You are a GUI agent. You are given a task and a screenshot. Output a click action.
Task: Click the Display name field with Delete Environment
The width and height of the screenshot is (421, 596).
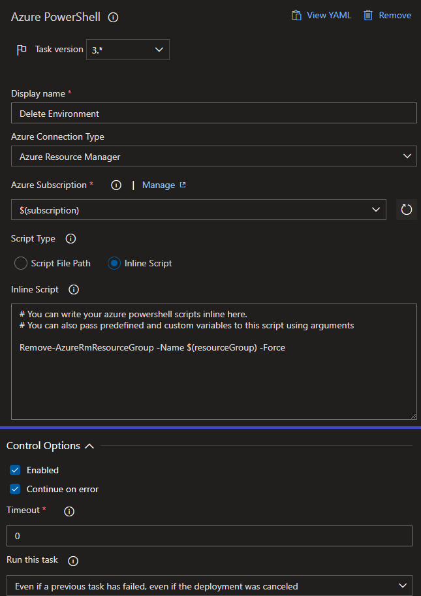coord(214,113)
